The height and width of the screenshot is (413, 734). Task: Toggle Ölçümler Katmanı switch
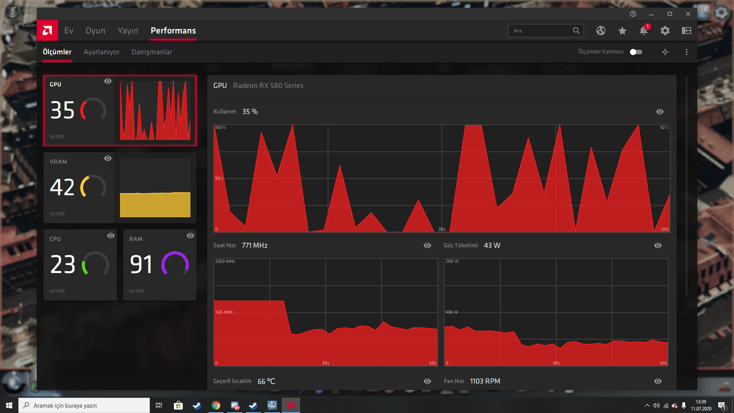[636, 52]
